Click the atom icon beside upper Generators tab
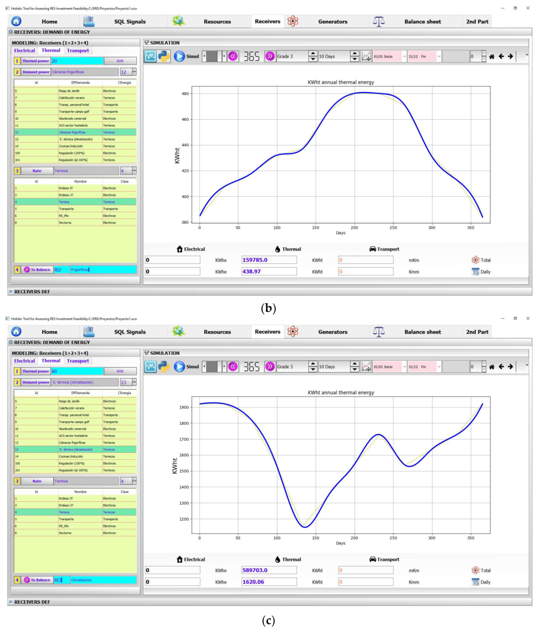540x630 pixels. point(293,21)
